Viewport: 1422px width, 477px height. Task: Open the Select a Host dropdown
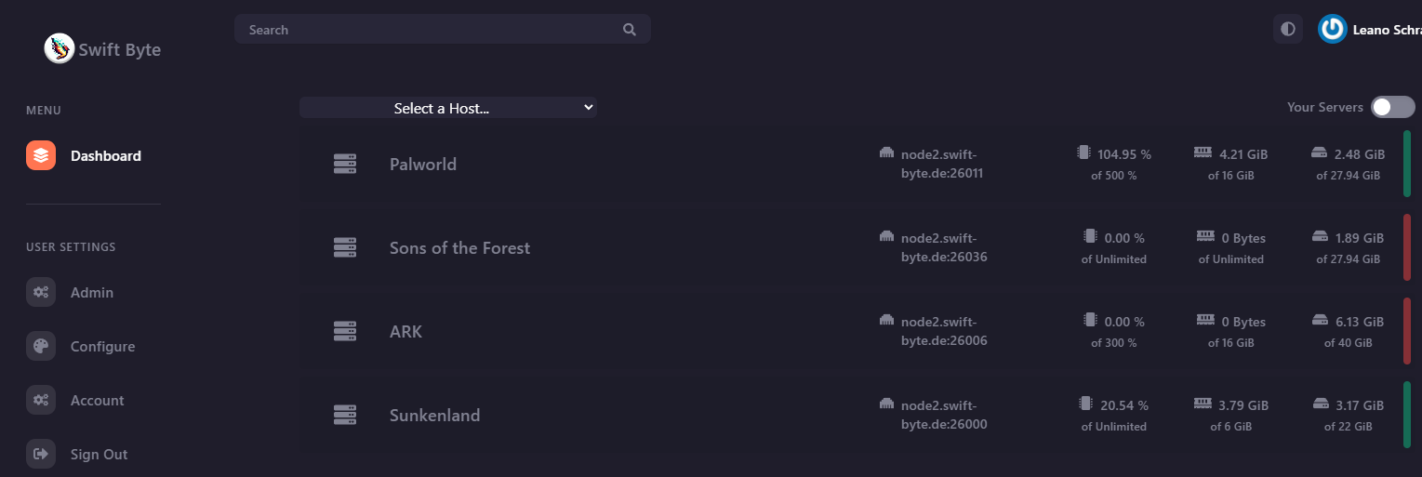tap(447, 108)
